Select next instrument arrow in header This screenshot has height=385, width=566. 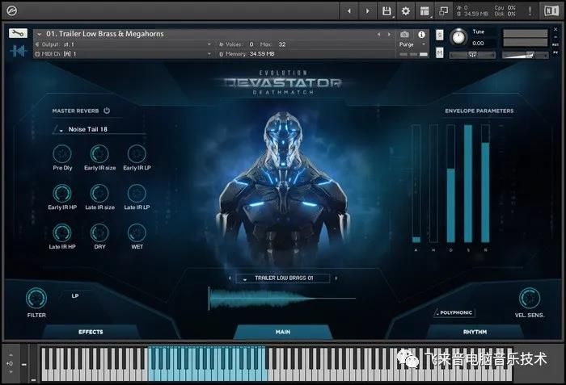point(389,34)
